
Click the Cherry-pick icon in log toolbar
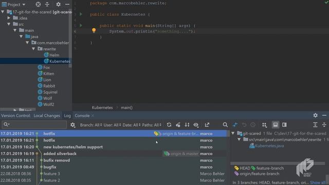pyautogui.click(x=178, y=125)
